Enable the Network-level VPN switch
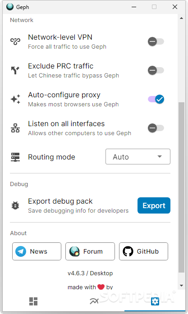The image size is (188, 314). click(156, 41)
